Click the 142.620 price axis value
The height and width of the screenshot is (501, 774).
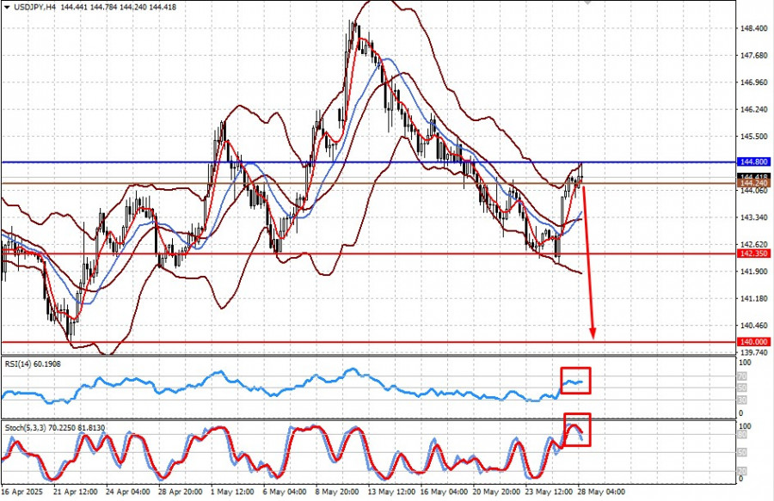click(x=753, y=245)
